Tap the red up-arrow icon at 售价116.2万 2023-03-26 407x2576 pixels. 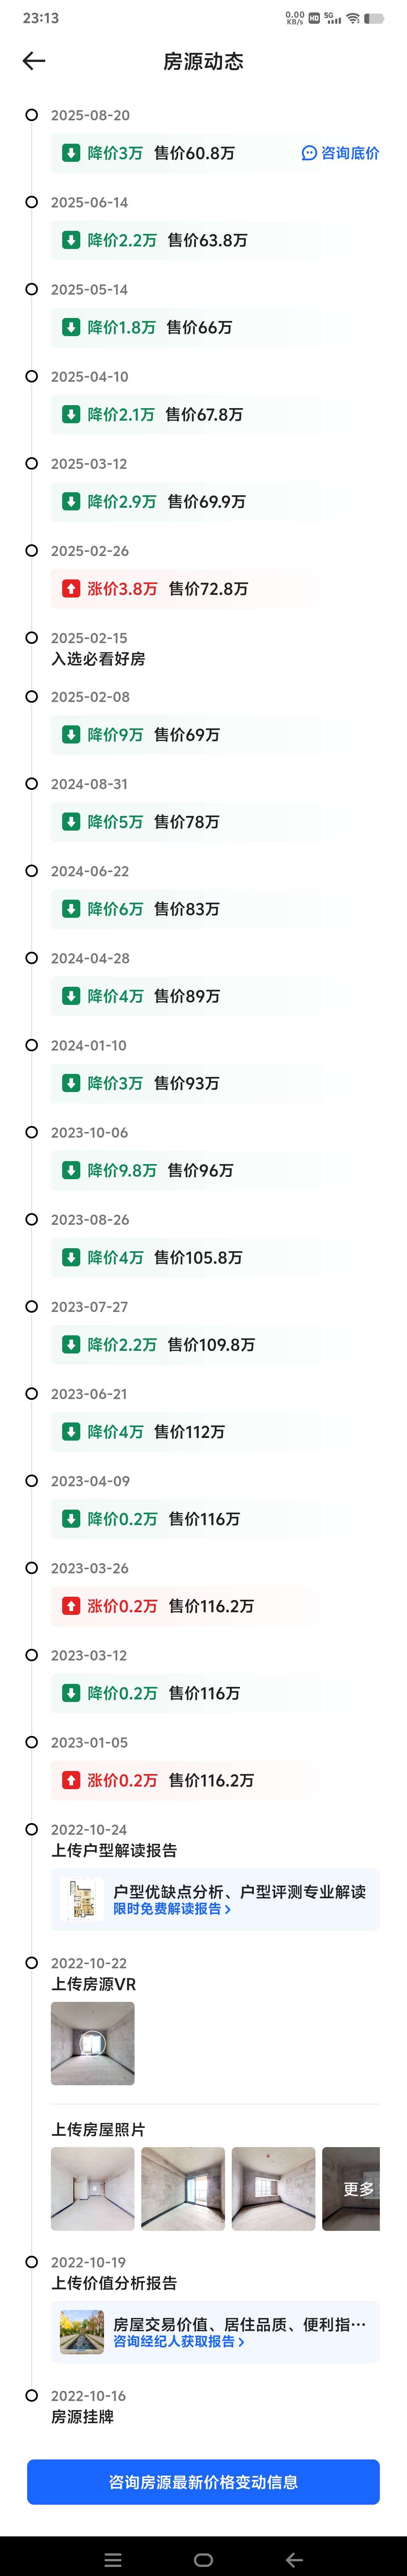coord(71,1606)
